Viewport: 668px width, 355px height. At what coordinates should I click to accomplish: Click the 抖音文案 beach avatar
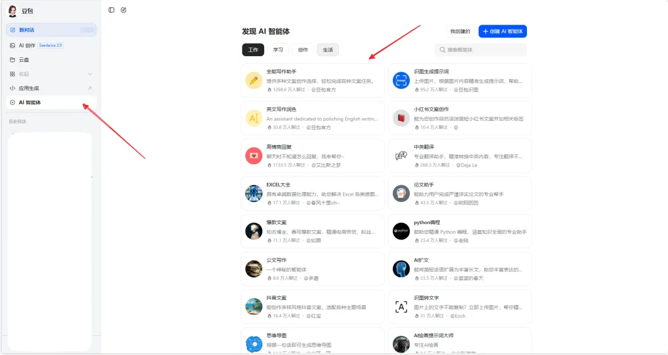[x=254, y=306]
